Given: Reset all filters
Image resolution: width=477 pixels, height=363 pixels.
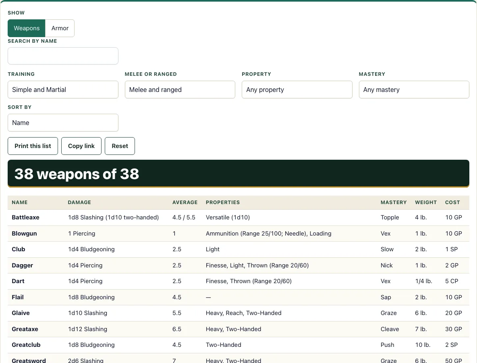Looking at the screenshot, I should 120,146.
